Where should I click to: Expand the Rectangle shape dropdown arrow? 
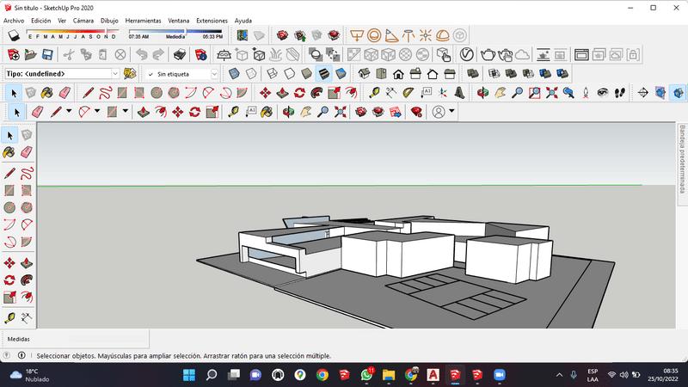(126, 112)
